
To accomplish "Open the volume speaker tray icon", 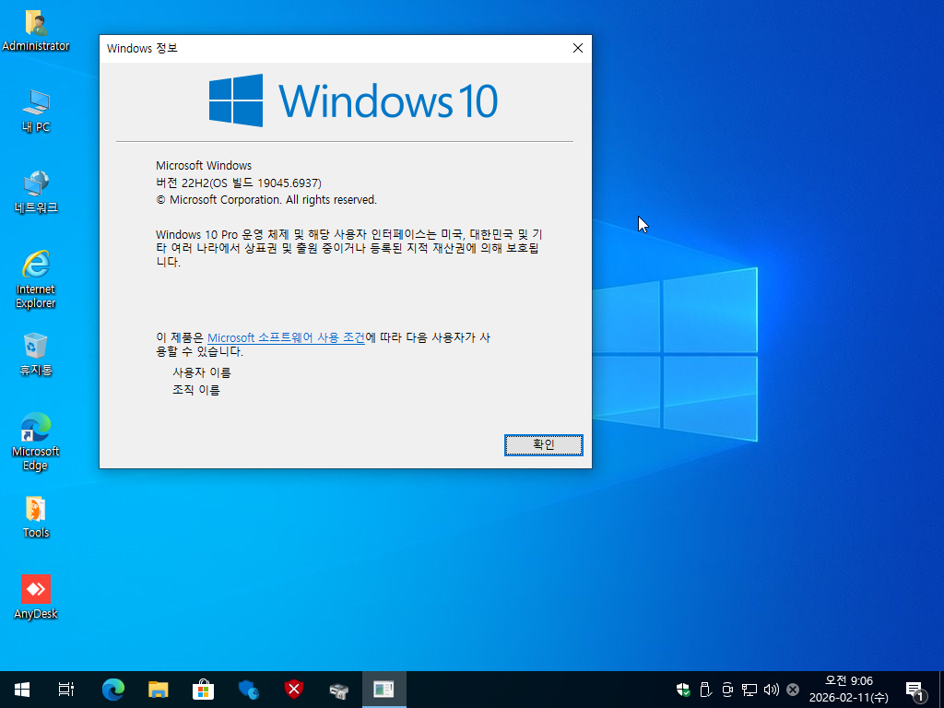I will 772,690.
